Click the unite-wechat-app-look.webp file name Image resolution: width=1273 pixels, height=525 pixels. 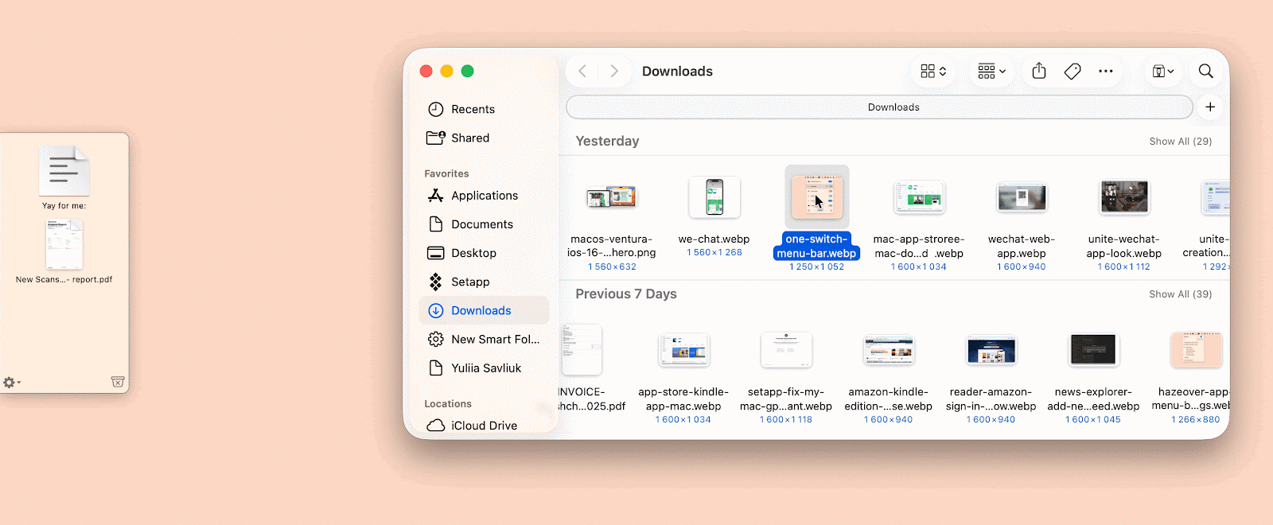(1124, 246)
